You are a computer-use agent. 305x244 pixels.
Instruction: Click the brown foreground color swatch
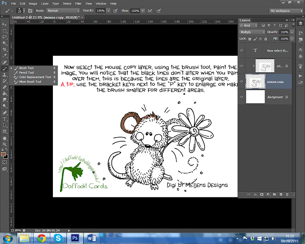[3, 154]
